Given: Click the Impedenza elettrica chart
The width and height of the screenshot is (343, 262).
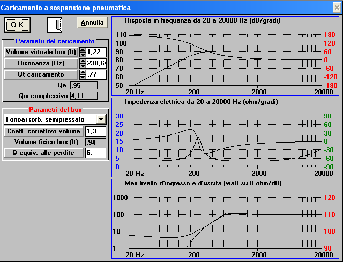Looking at the screenshot, I should pyautogui.click(x=225, y=137).
